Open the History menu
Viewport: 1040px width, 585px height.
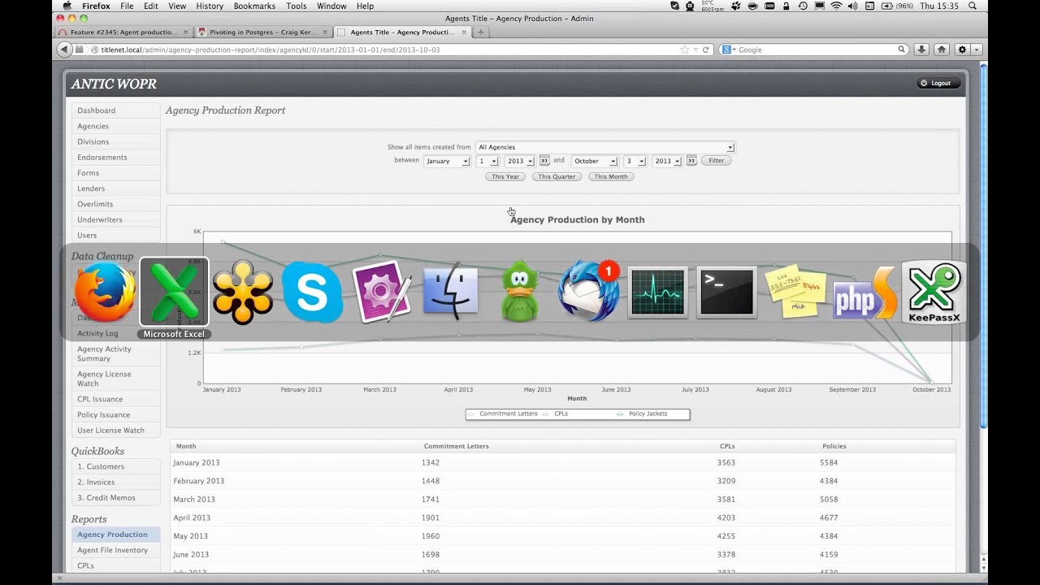210,6
